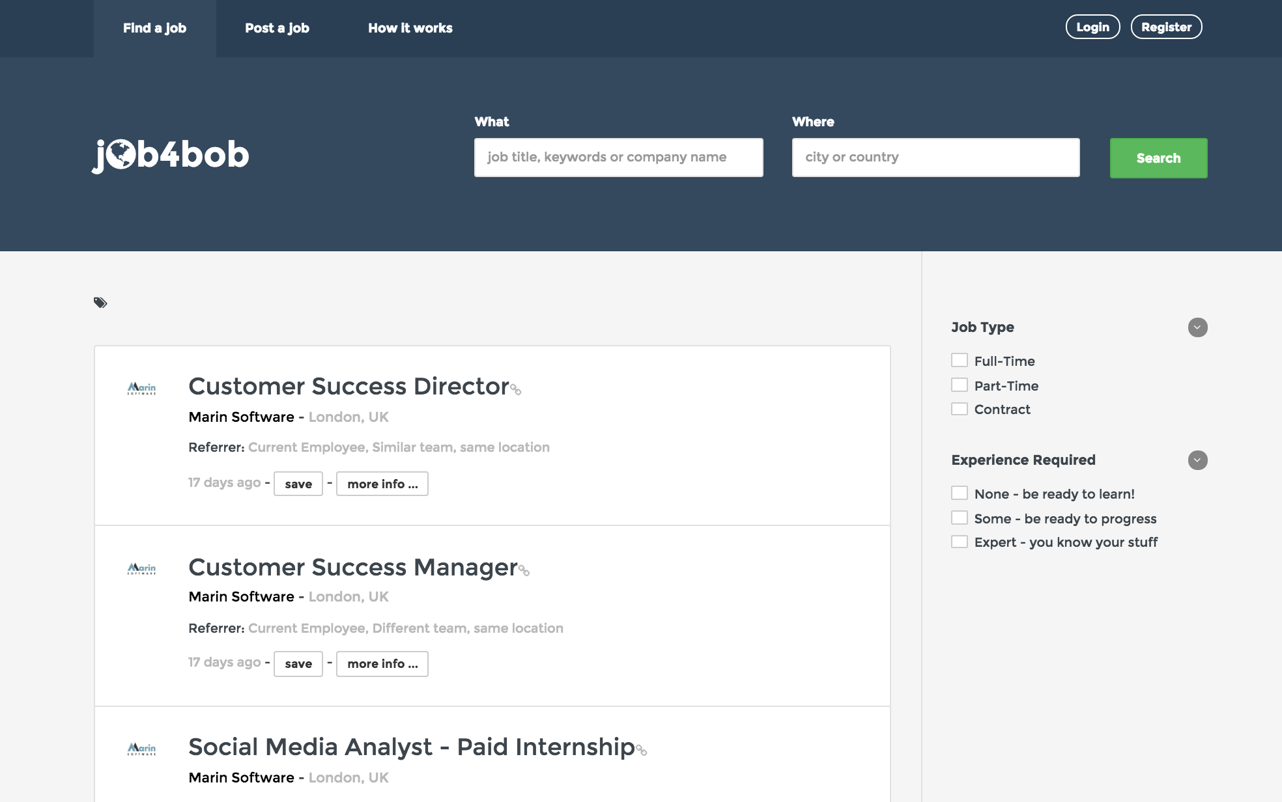
Task: Click Marin logo on Customer Success Director listing
Action: click(x=141, y=389)
